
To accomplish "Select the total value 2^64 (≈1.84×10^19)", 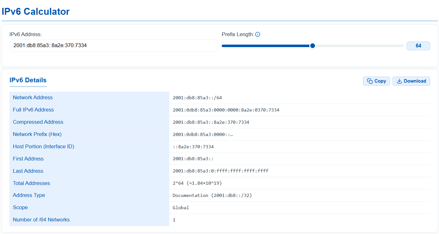I will coord(197,183).
